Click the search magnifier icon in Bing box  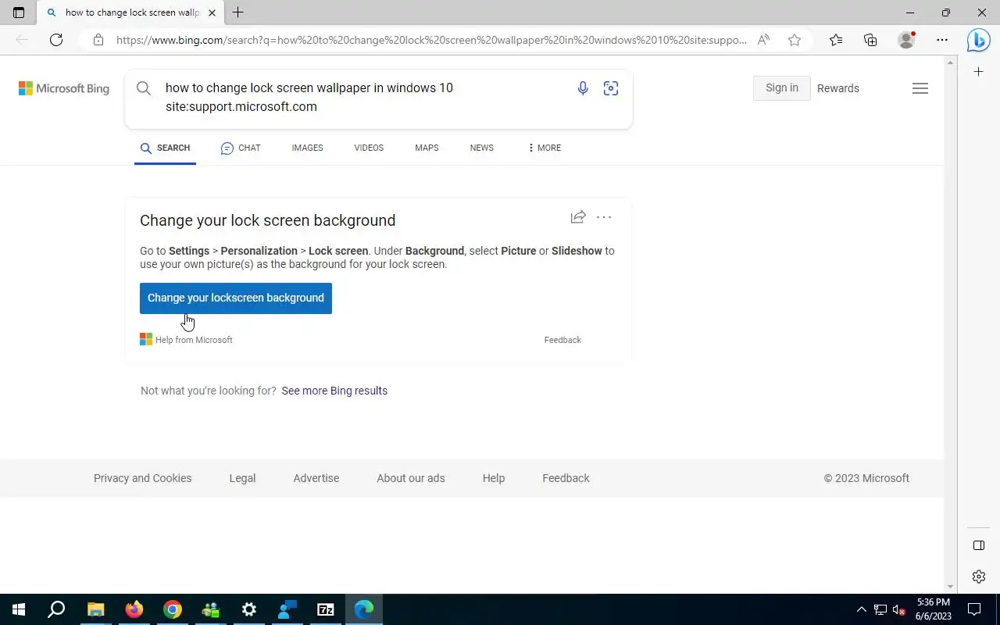[144, 88]
